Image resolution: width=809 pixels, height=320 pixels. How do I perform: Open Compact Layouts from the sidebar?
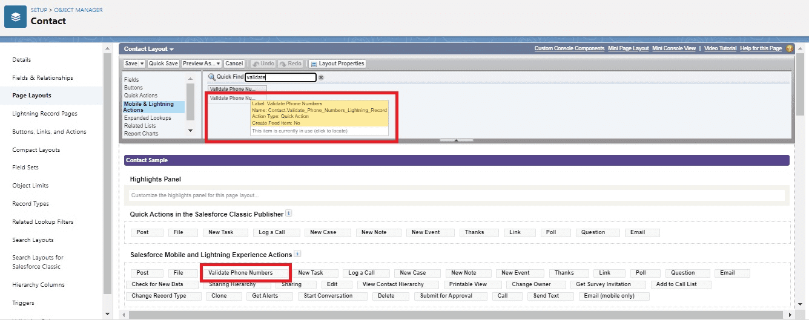36,149
